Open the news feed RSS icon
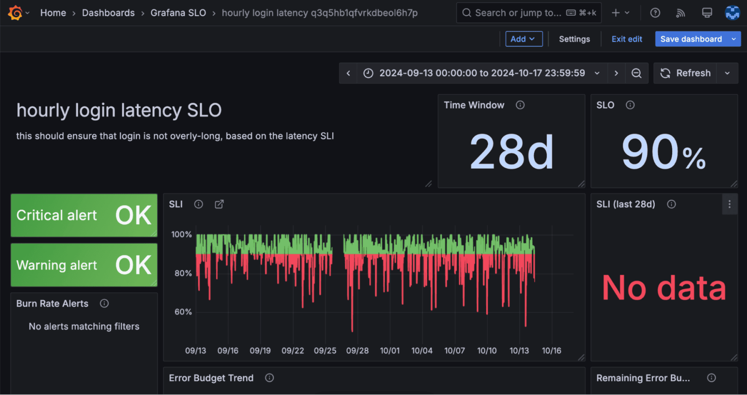The height and width of the screenshot is (395, 747). (681, 13)
